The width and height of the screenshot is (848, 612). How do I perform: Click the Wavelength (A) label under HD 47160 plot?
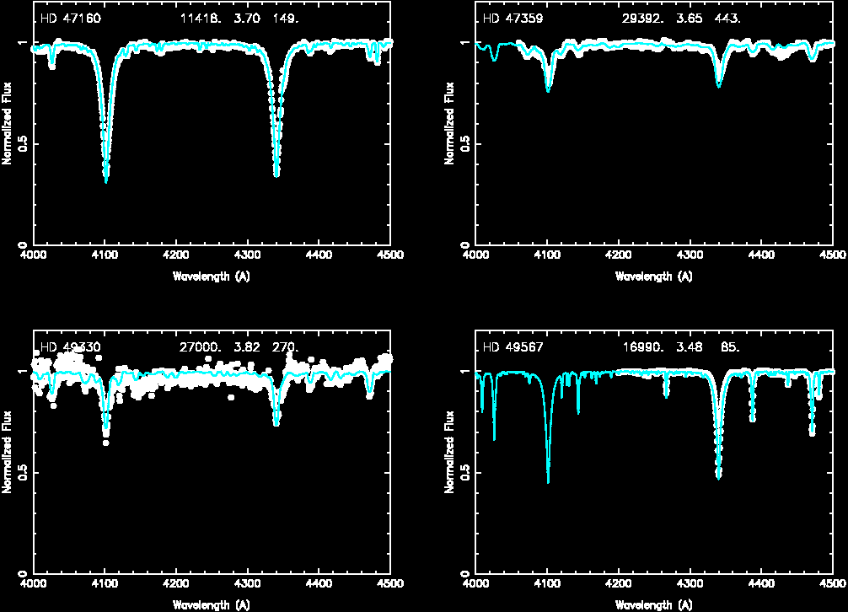[x=211, y=276]
